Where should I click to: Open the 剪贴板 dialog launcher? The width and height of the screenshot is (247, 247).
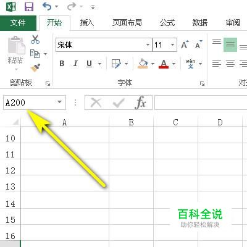tap(48, 83)
